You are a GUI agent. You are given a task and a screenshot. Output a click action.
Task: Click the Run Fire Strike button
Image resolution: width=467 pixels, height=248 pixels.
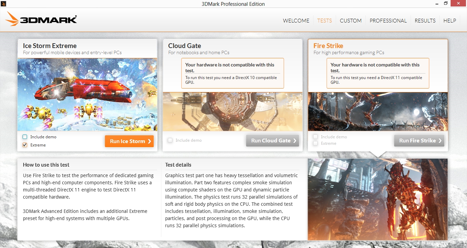[419, 141]
